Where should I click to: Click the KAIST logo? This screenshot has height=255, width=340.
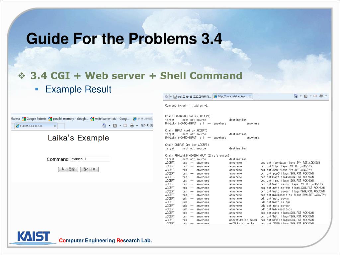coord(34,238)
